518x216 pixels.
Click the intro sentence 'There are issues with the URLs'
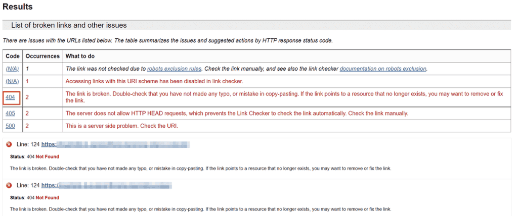167,41
